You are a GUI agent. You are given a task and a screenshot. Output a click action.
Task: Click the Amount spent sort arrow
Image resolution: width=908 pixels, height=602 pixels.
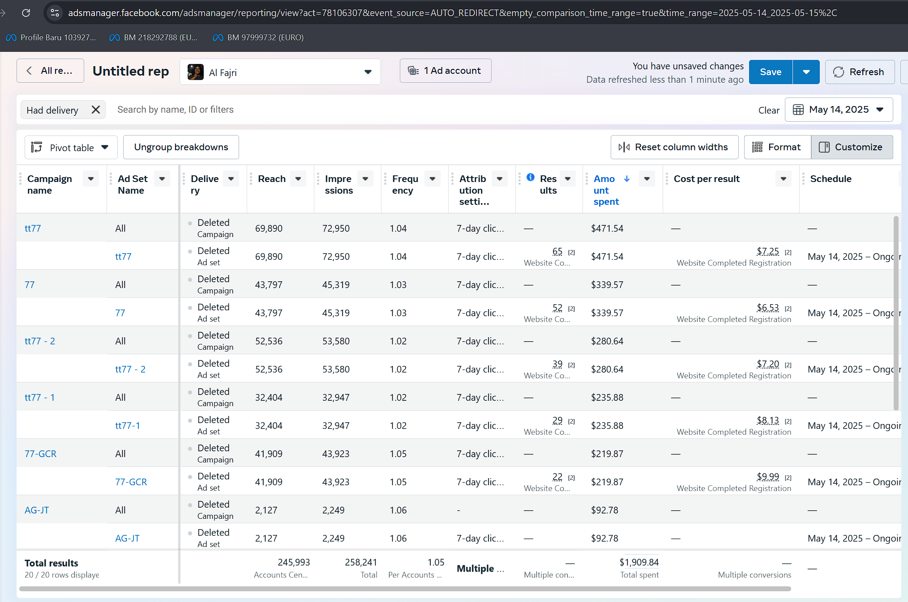coord(627,178)
